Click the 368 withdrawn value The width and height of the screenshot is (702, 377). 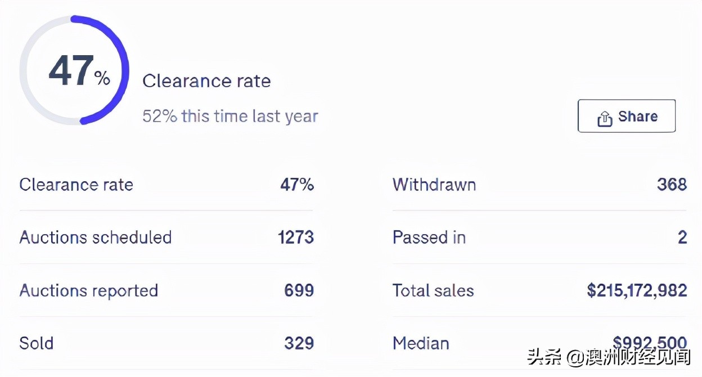(x=672, y=185)
